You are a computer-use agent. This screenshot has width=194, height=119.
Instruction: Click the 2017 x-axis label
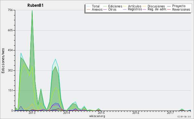click(x=170, y=113)
